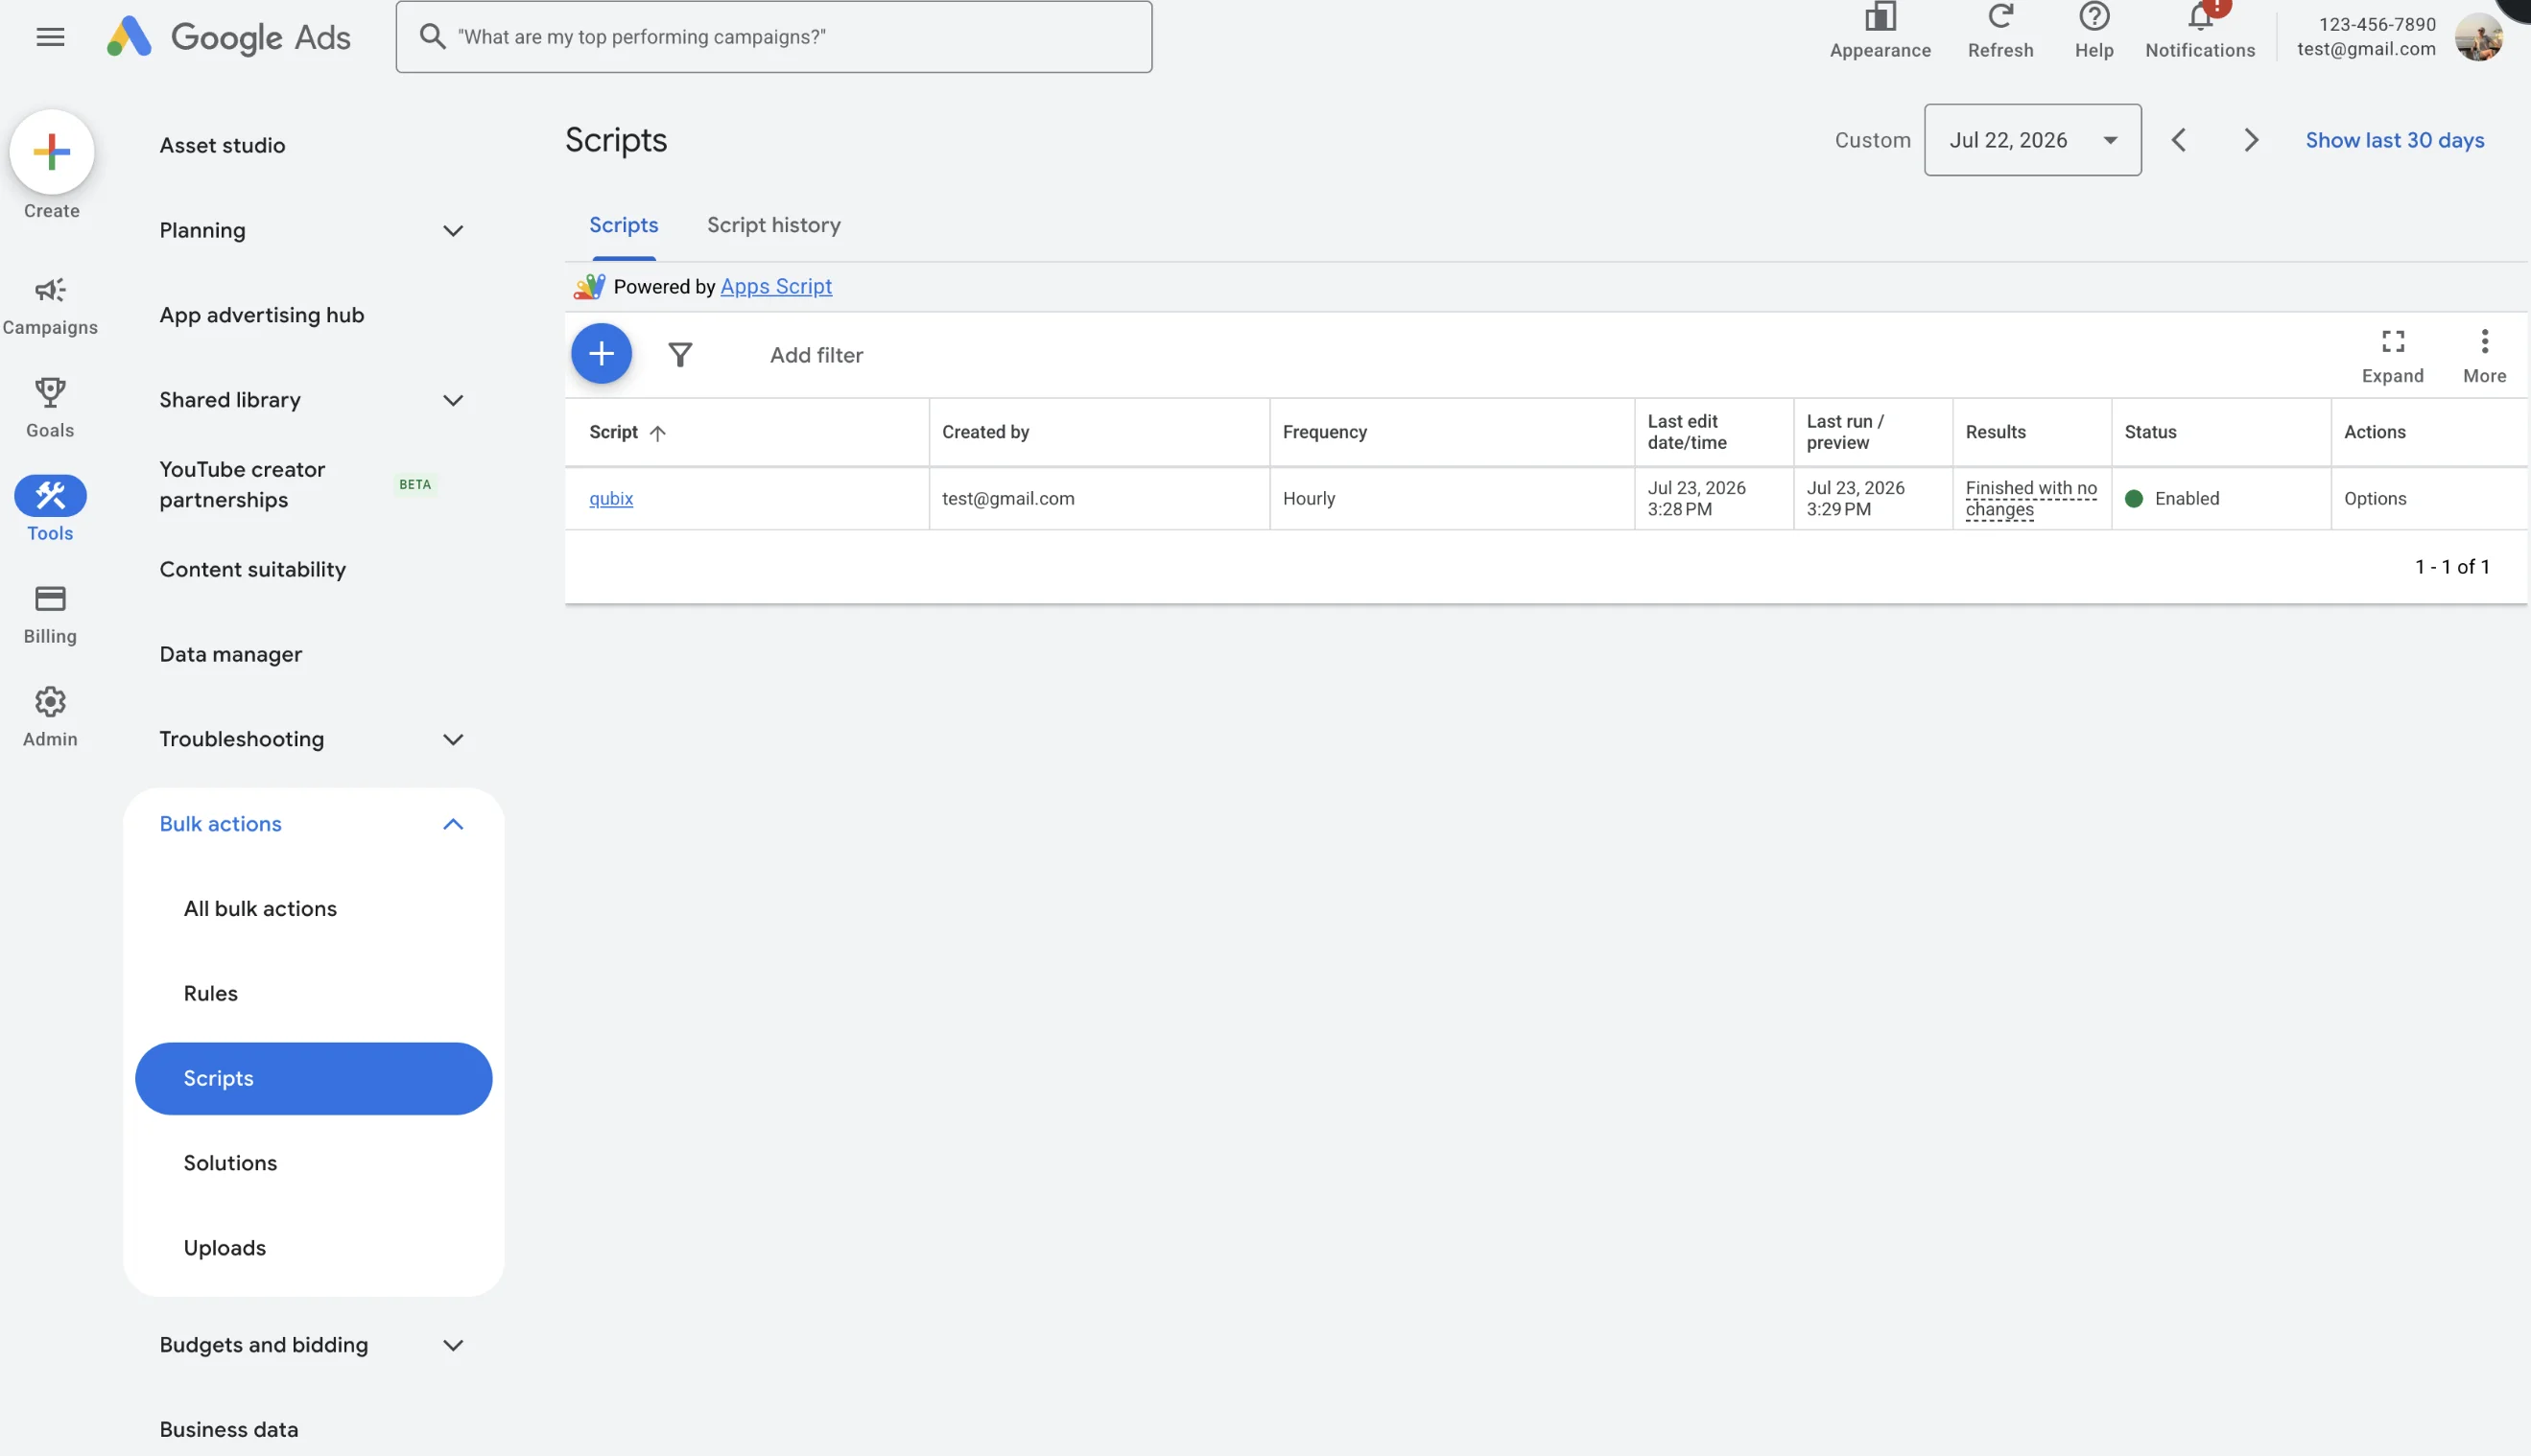Click the Google Ads logo

(229, 37)
